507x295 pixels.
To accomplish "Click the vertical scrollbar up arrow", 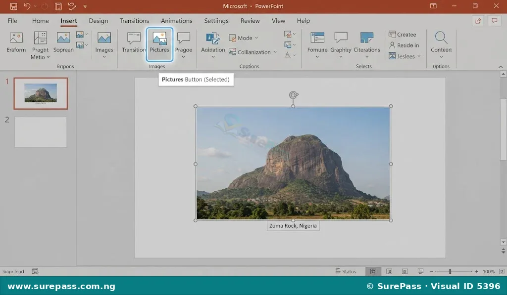I will 503,74.
